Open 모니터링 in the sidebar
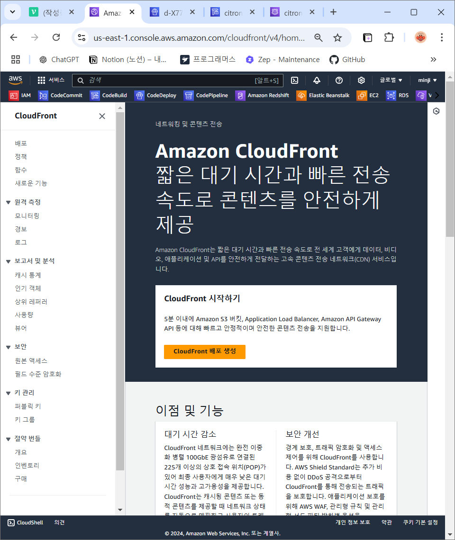This screenshot has height=540, width=455. (27, 216)
